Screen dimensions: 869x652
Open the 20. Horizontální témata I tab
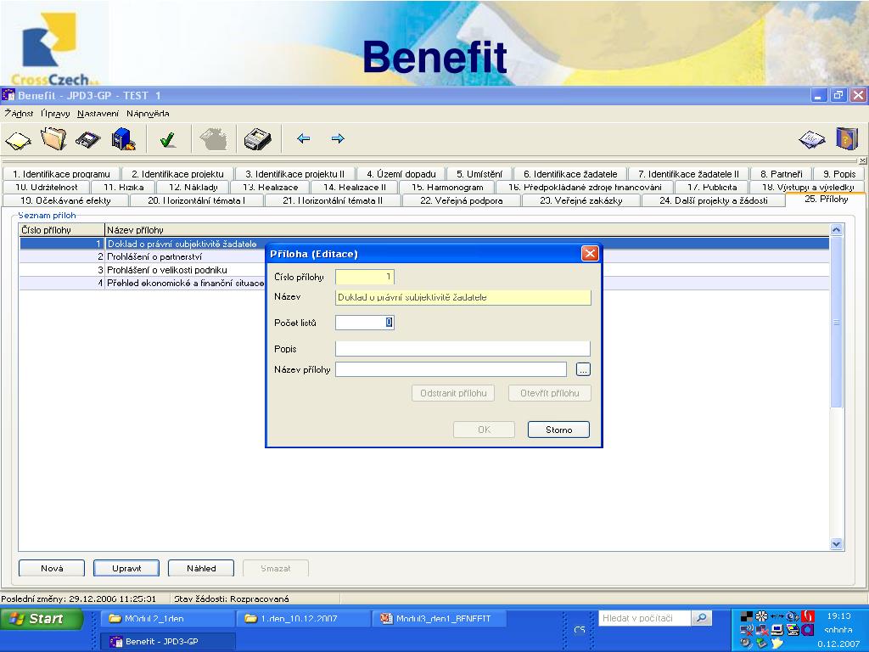pyautogui.click(x=197, y=200)
